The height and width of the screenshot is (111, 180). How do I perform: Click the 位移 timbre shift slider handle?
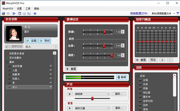pyautogui.click(x=104, y=46)
